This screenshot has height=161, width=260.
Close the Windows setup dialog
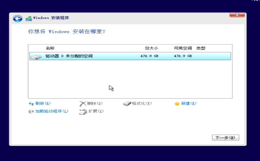(237, 15)
